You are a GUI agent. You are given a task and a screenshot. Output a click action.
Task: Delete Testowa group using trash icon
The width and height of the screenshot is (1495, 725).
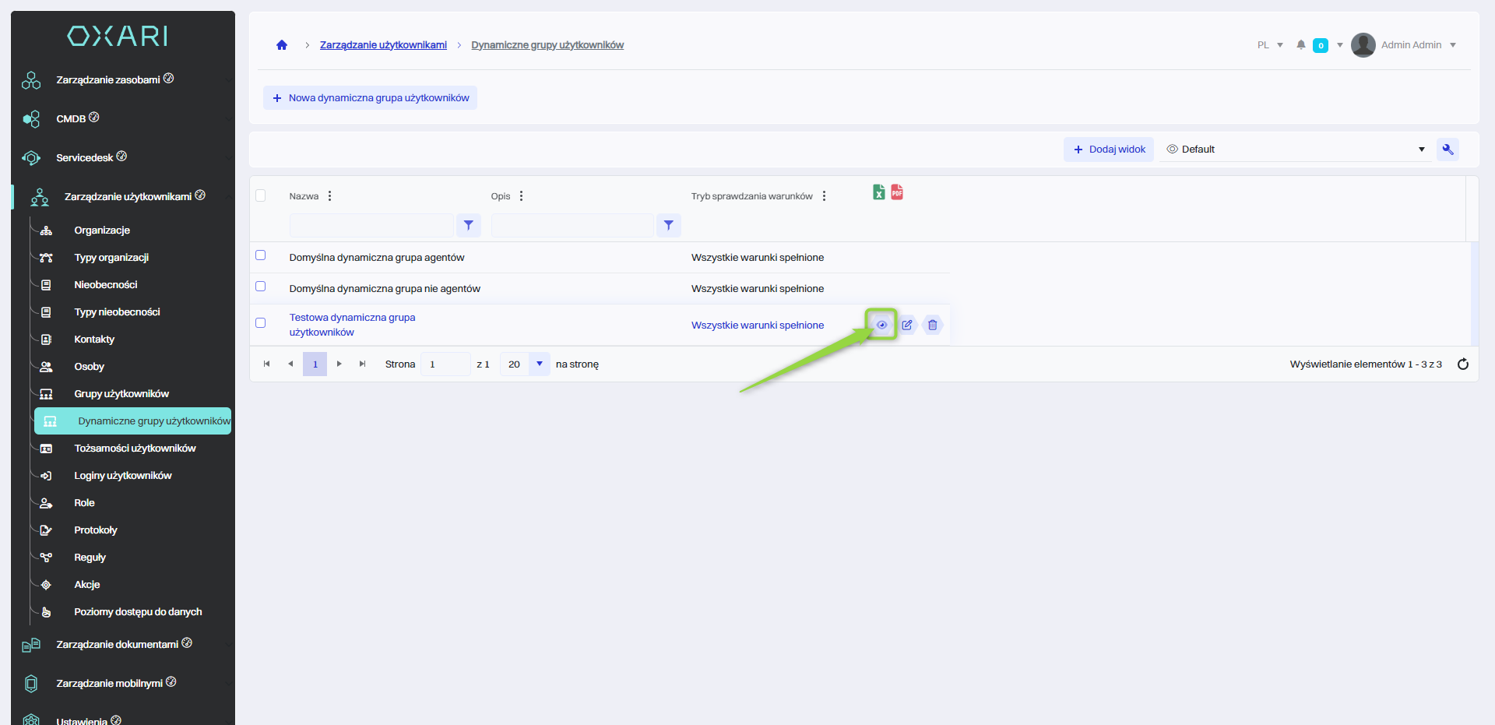click(x=932, y=325)
